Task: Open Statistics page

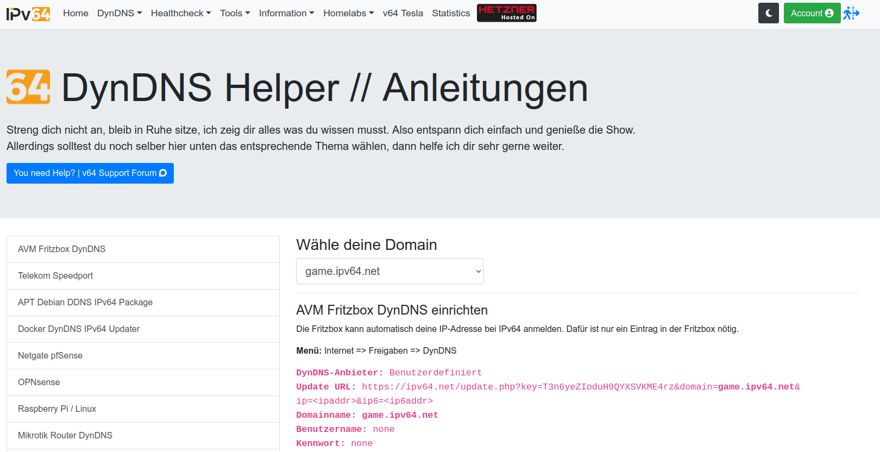Action: click(x=451, y=13)
